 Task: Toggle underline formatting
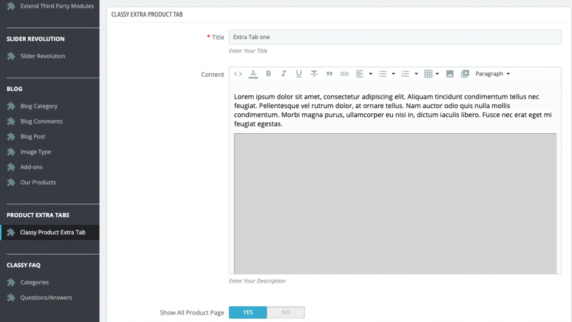[x=299, y=74]
